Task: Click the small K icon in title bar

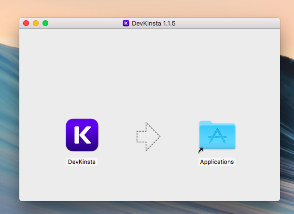Action: click(126, 23)
